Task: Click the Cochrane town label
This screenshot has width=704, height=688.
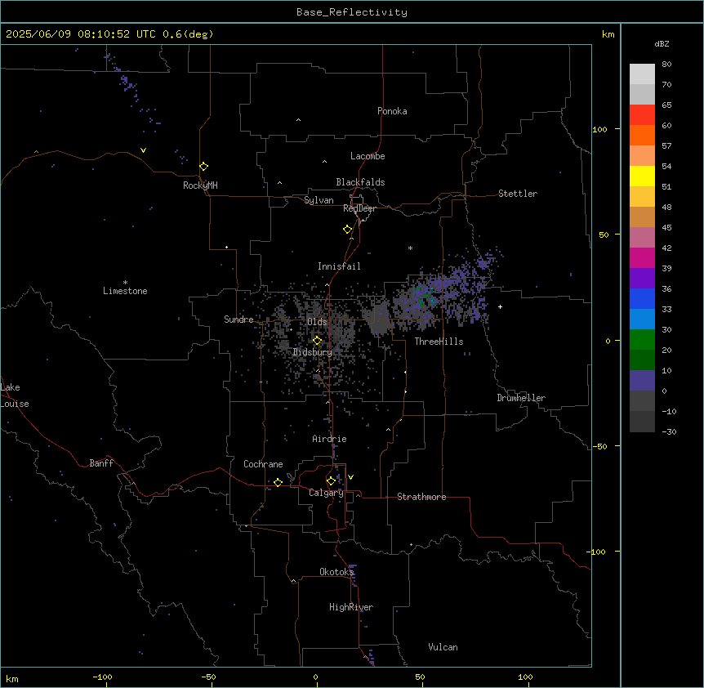Action: 263,464
